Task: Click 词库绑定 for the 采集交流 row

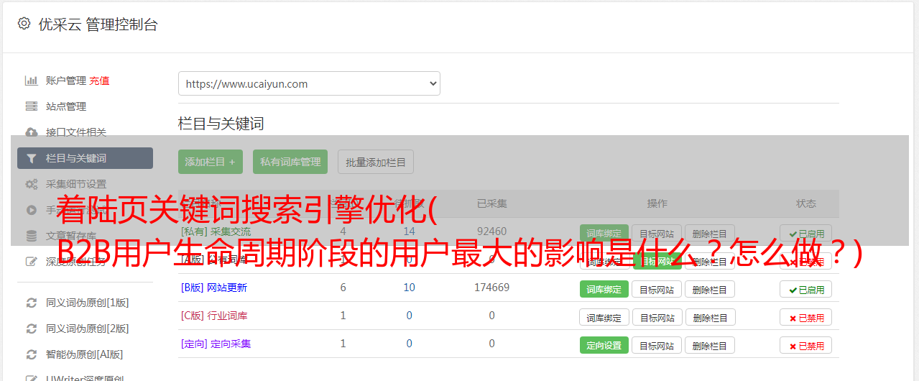Action: (x=604, y=233)
